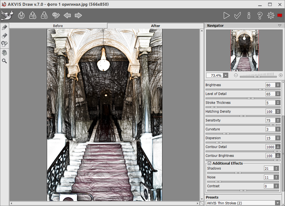
Task: Select the Zoom magnifier tool
Action: (4, 61)
